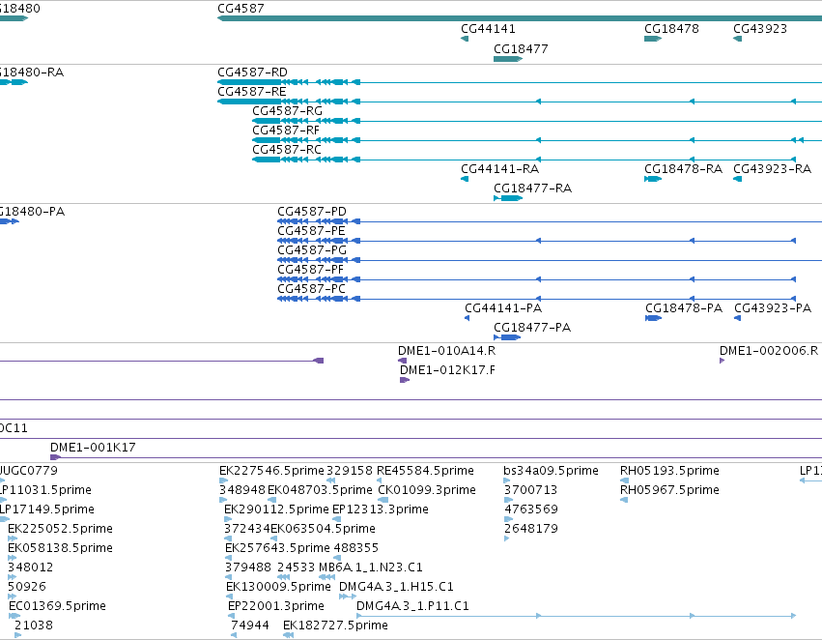The height and width of the screenshot is (640, 822).
Task: Click the DME1-001K17 purple arrow glyph
Action: tap(56, 457)
